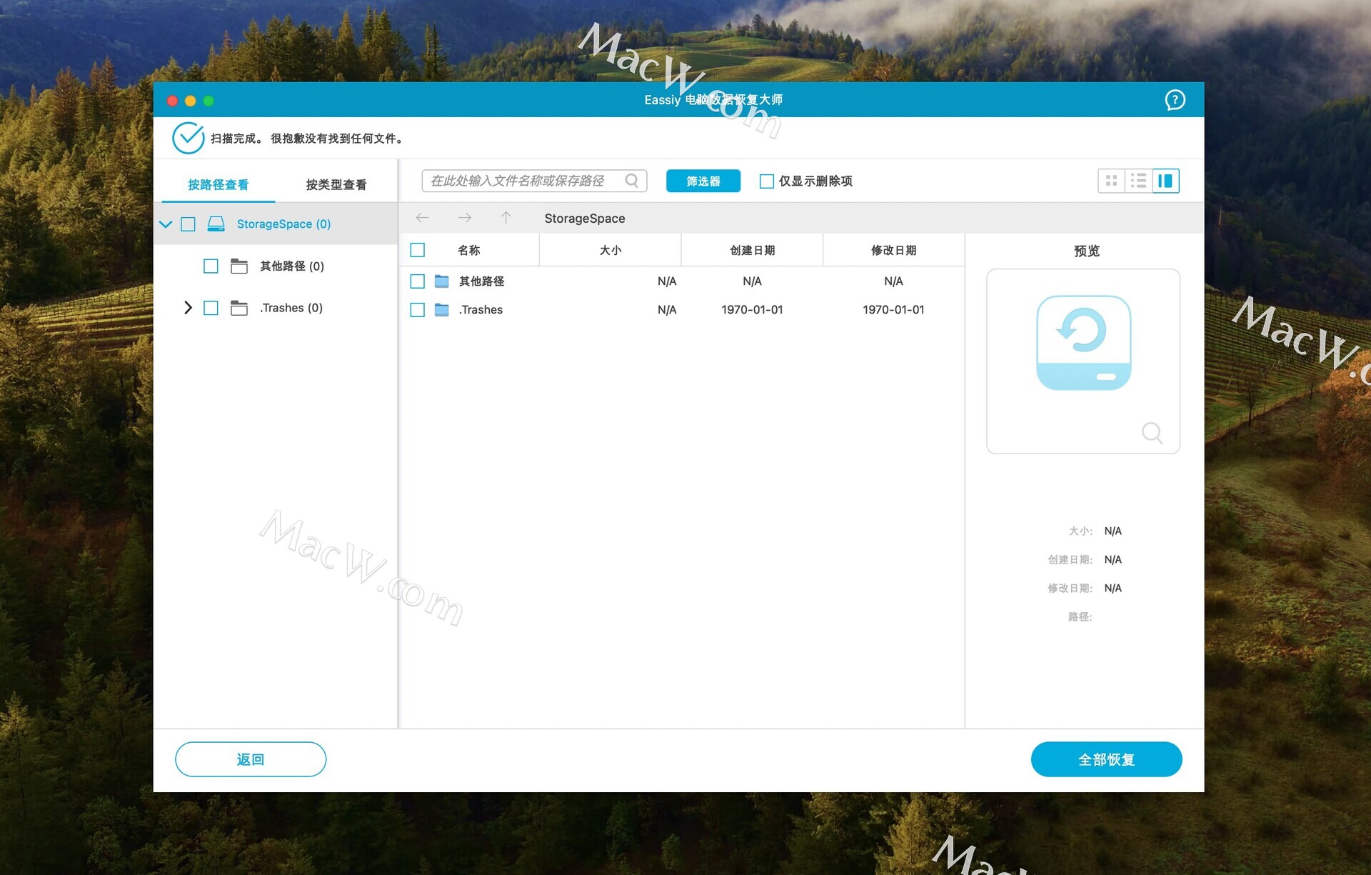Collapse the StorageSpace tree node

point(166,224)
